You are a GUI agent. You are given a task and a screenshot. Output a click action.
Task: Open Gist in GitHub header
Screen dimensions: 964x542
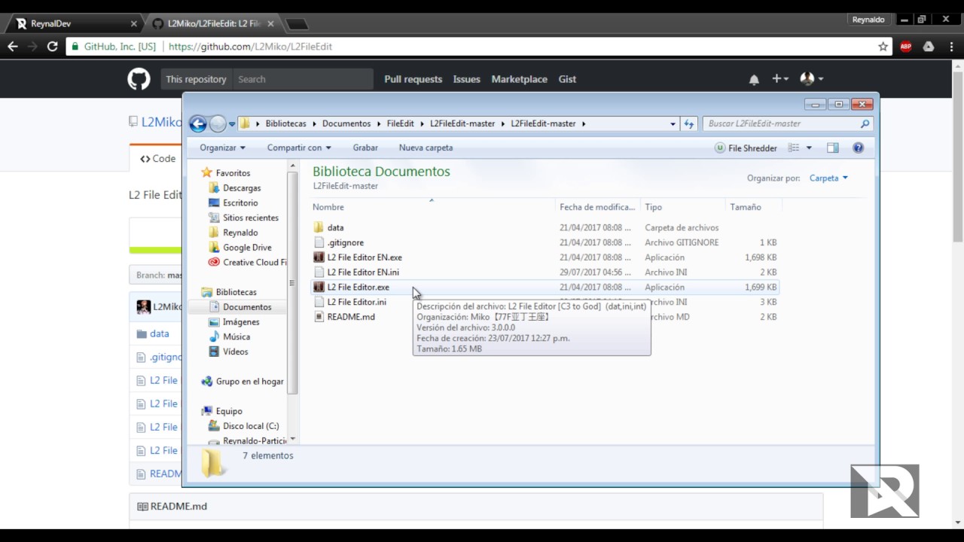point(567,79)
